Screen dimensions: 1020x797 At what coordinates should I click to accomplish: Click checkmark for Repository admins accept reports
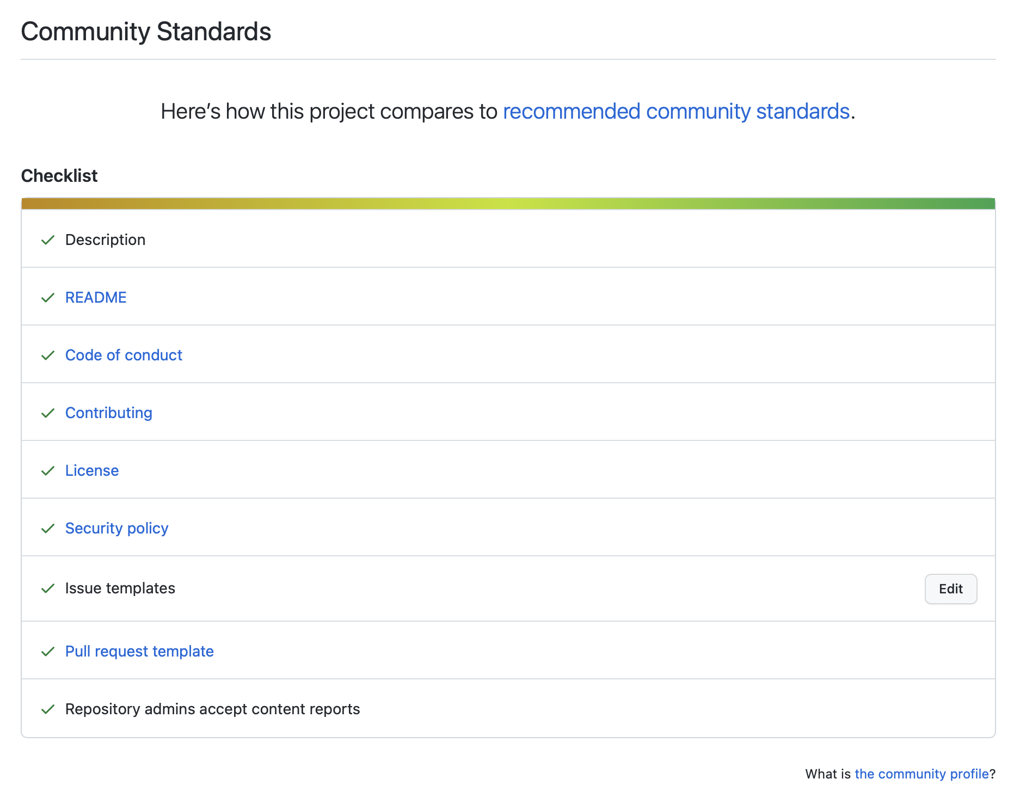tap(48, 709)
